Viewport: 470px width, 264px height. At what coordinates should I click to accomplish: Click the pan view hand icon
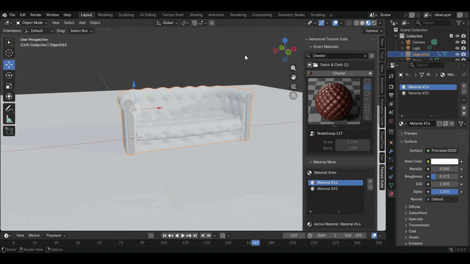coord(293,77)
